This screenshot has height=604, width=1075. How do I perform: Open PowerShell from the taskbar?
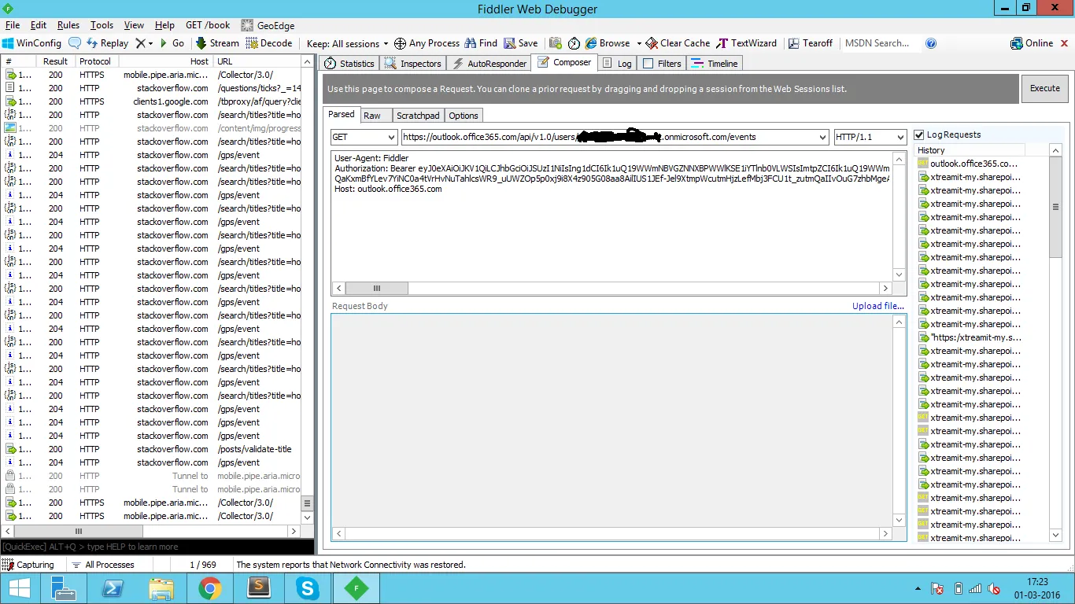113,588
